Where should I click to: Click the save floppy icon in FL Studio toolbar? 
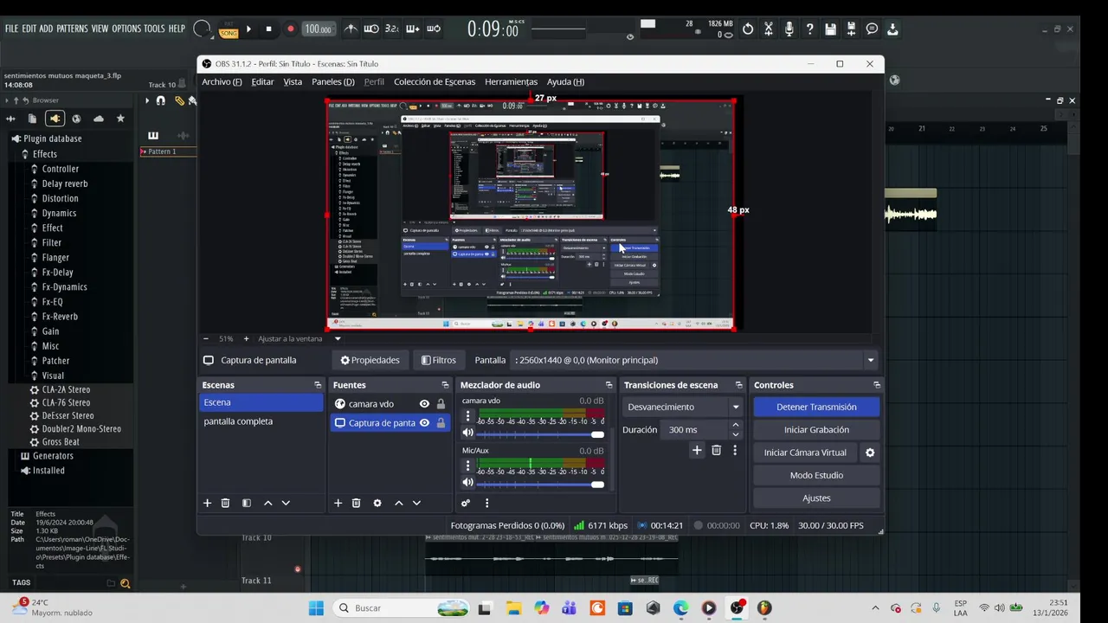pos(830,29)
